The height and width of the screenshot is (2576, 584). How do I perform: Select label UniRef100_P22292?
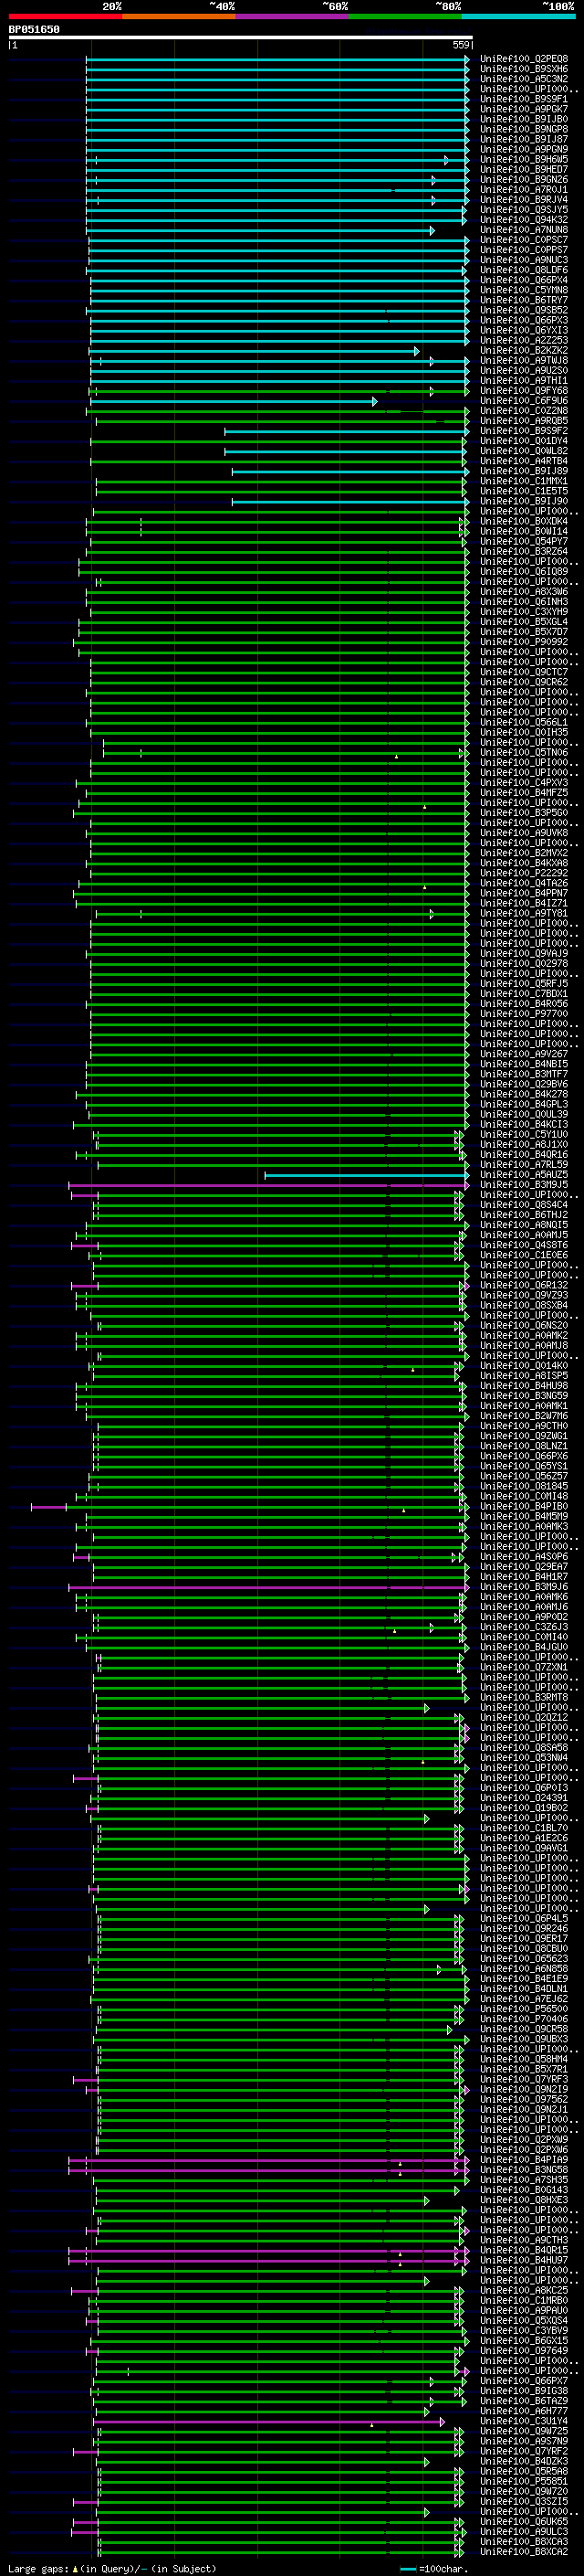point(524,873)
